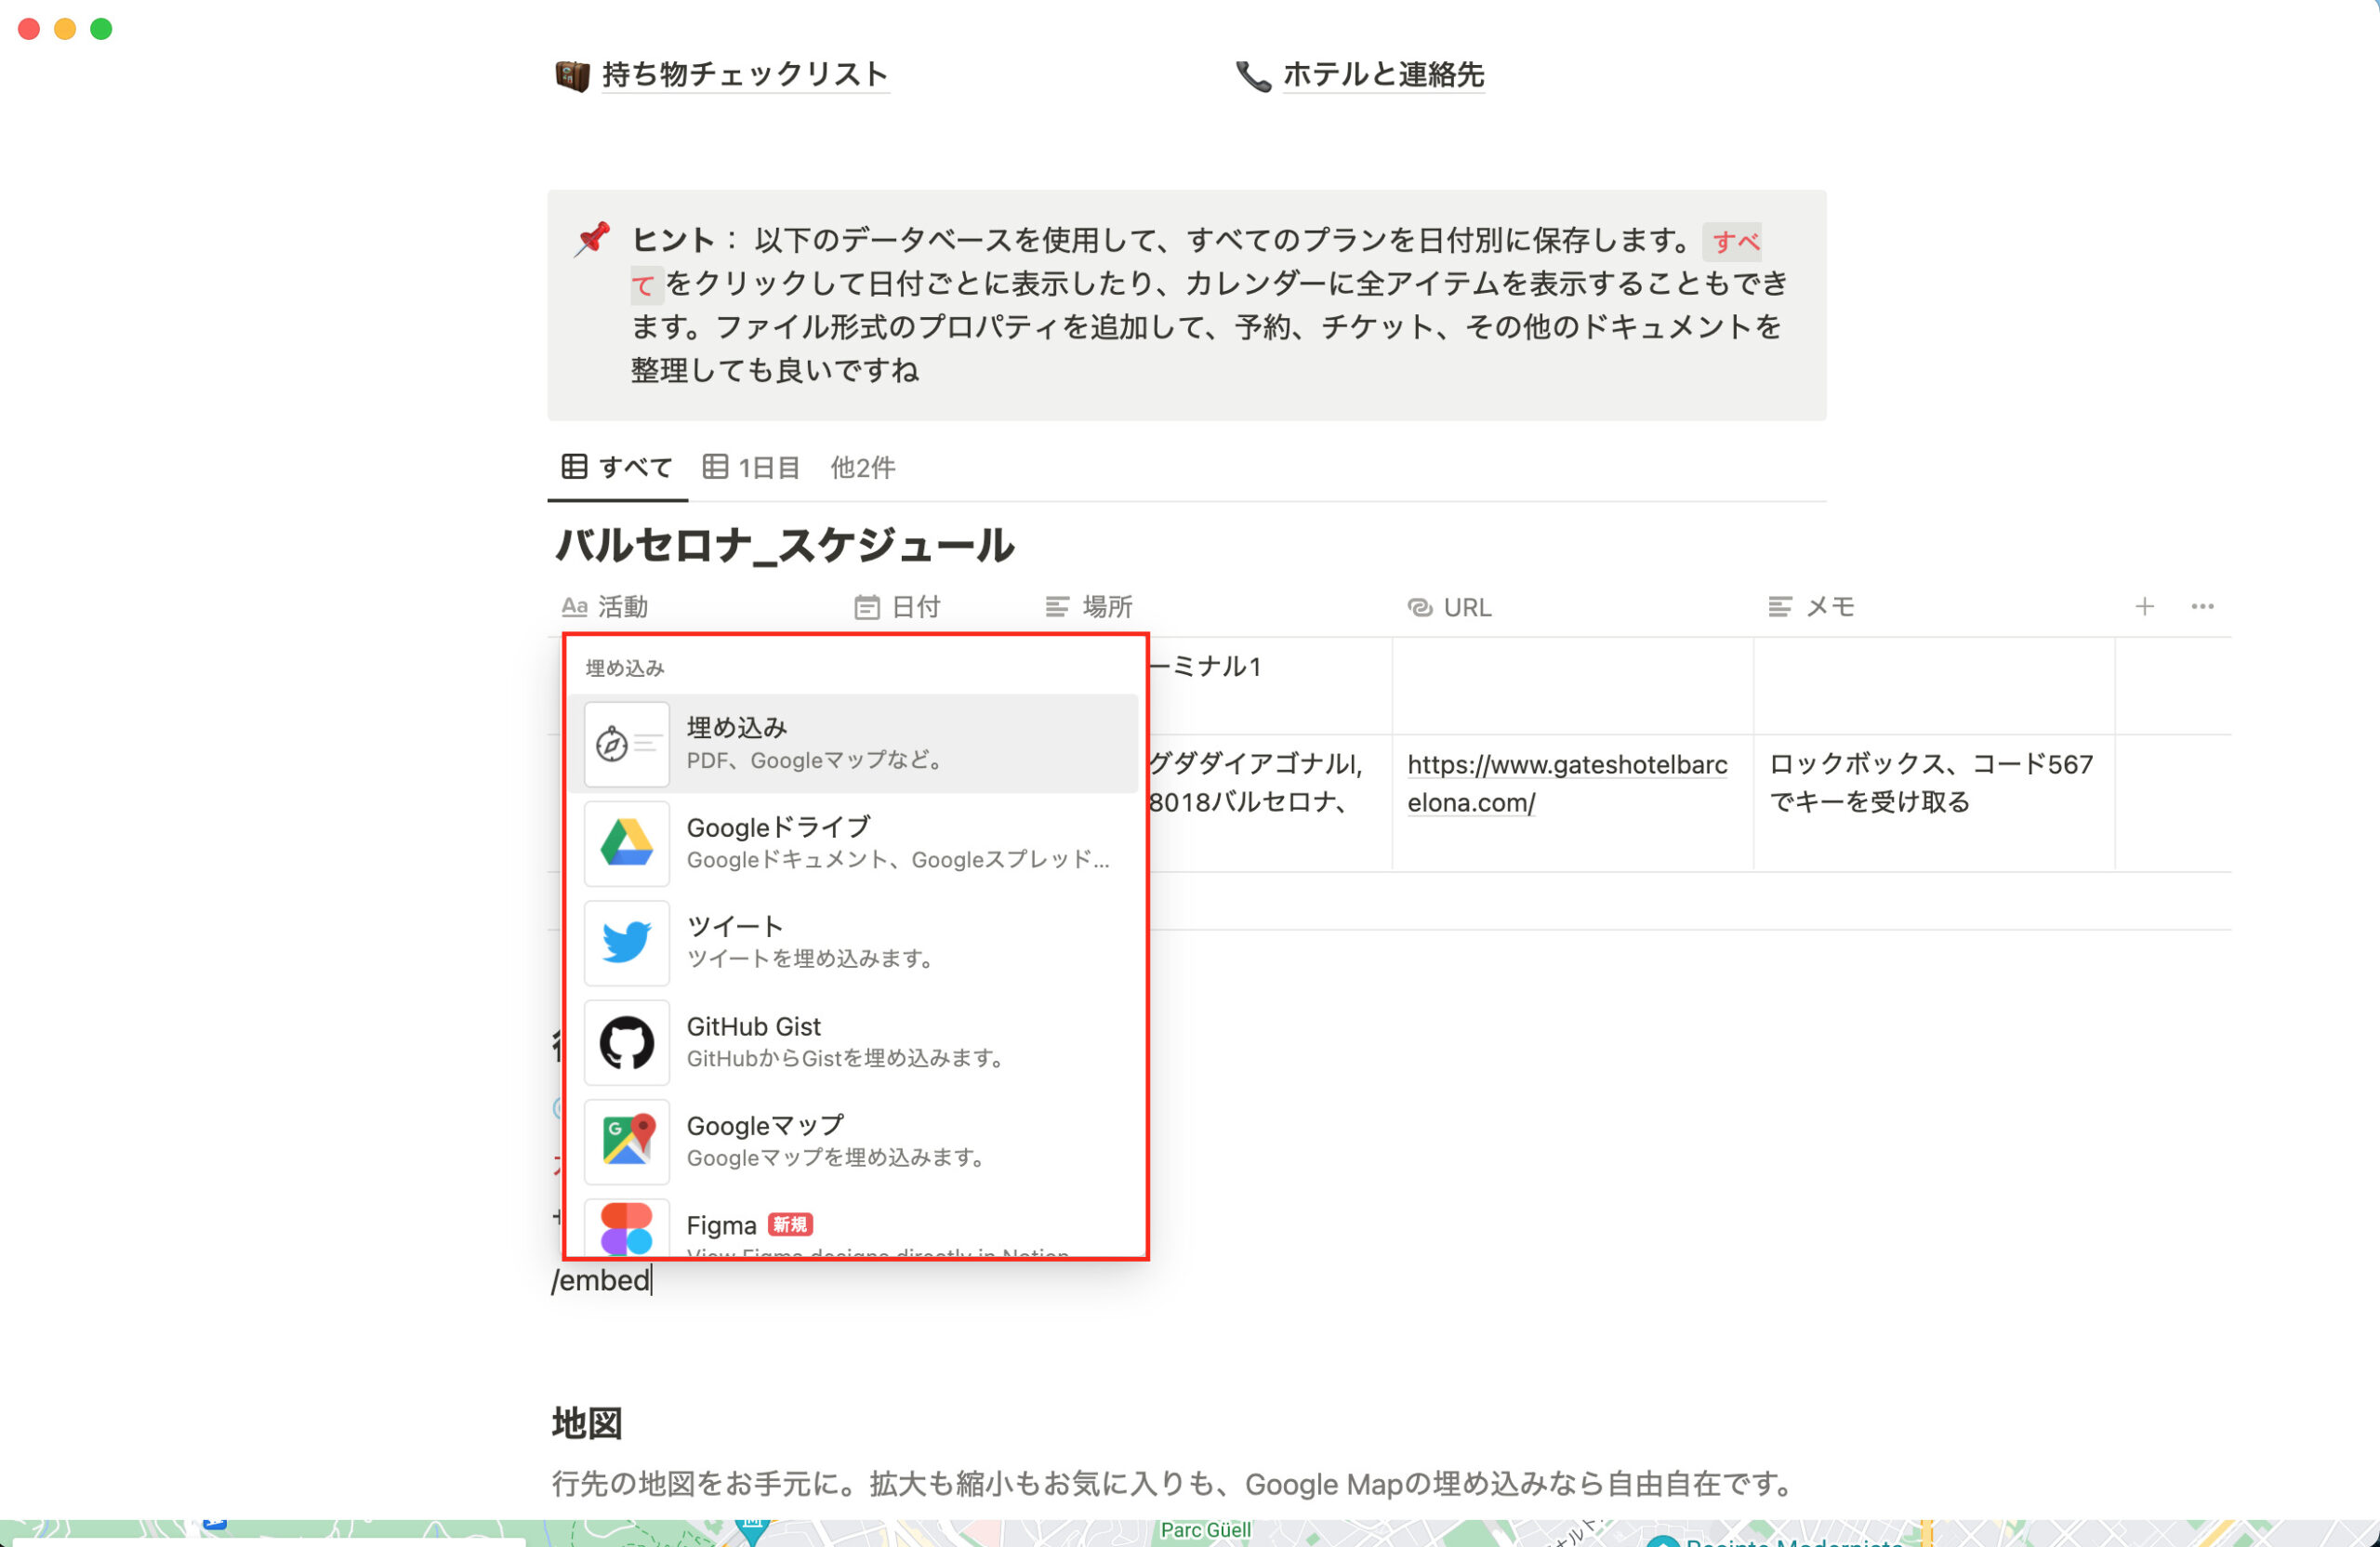Expand the 他2件 hidden views

click(x=863, y=467)
